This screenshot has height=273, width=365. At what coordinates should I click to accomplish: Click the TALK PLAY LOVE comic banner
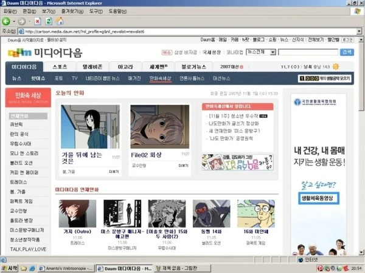click(x=237, y=163)
